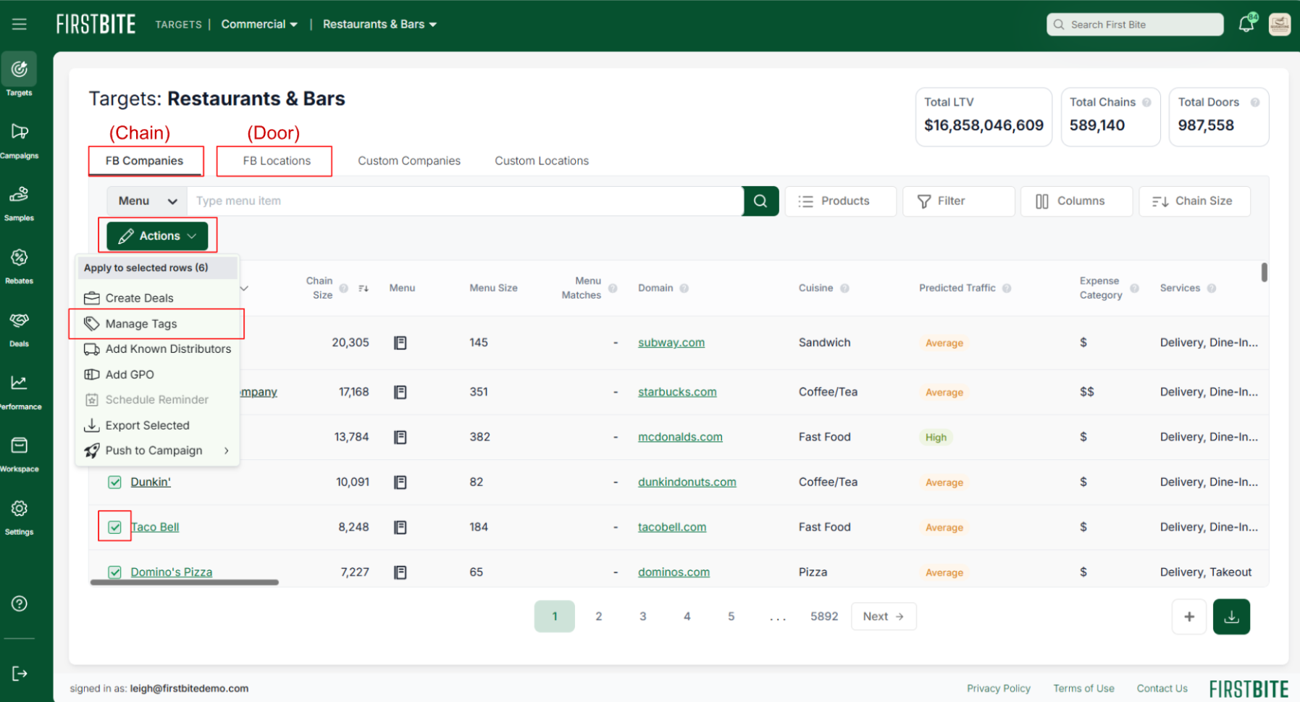The image size is (1300, 702).
Task: Open the menu icon for Domino's Pizza row
Action: 400,572
